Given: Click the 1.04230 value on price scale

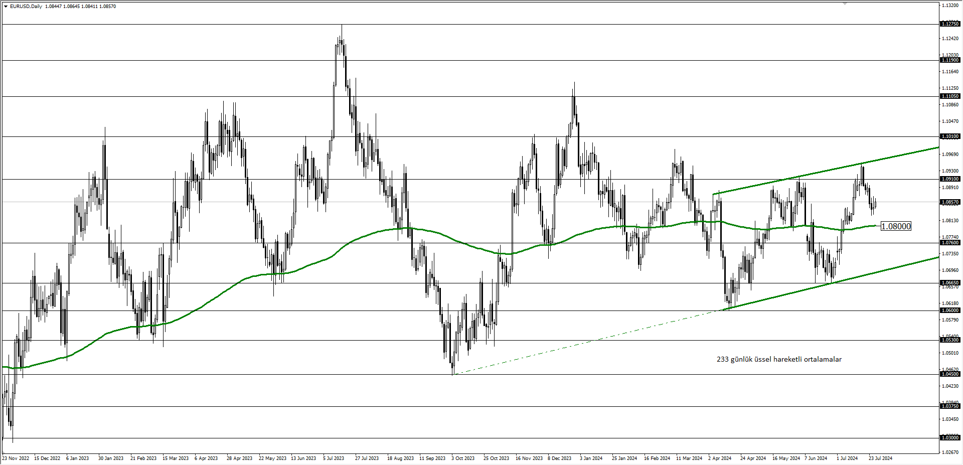Looking at the screenshot, I should [x=950, y=386].
